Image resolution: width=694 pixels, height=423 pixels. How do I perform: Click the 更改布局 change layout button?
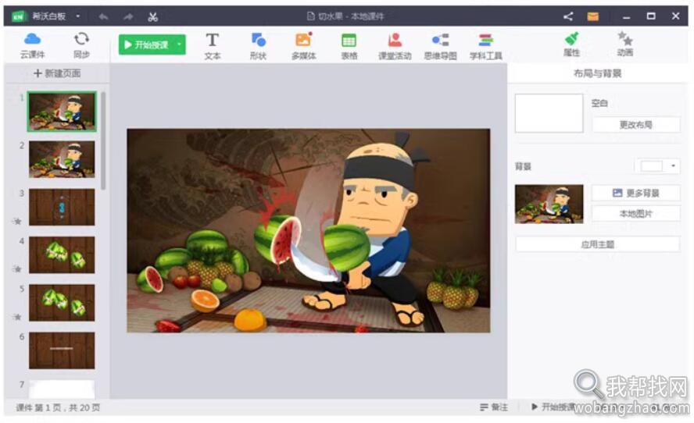coord(635,125)
